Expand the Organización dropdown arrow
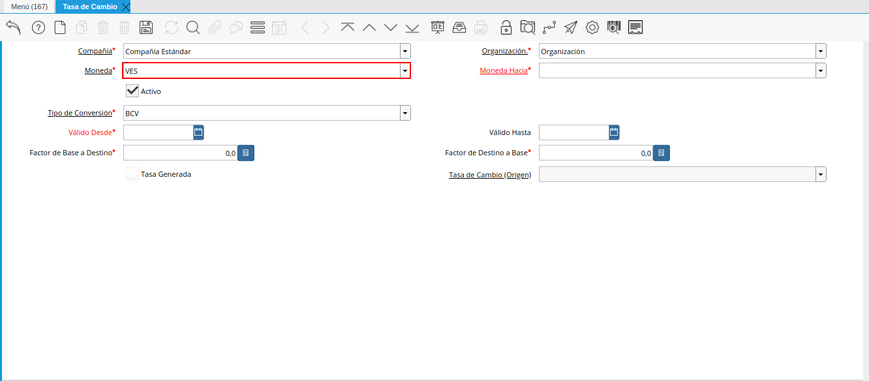Viewport: 869px width, 381px height. (x=821, y=51)
